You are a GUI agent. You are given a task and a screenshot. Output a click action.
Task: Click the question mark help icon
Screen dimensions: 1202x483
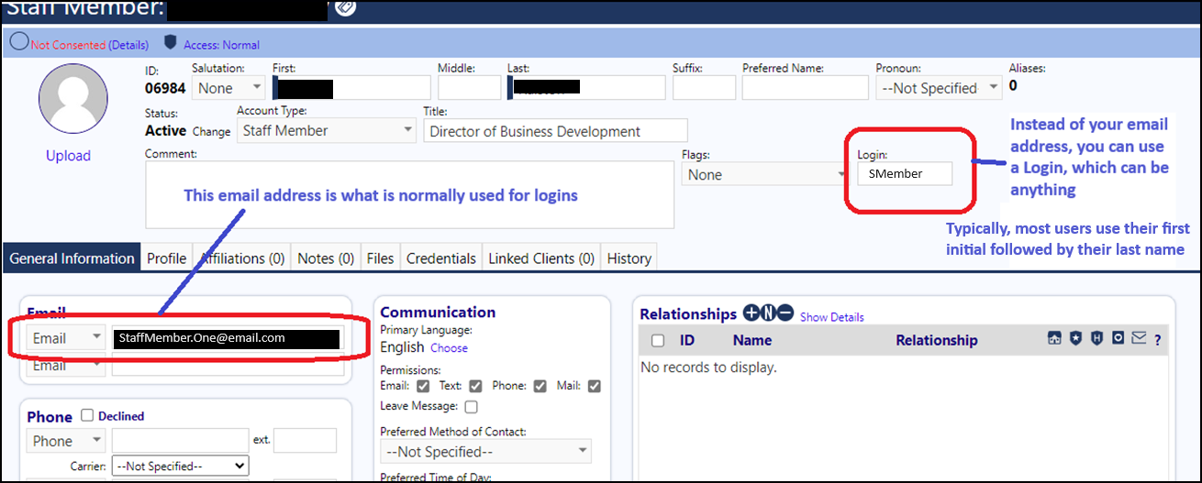(x=1158, y=340)
